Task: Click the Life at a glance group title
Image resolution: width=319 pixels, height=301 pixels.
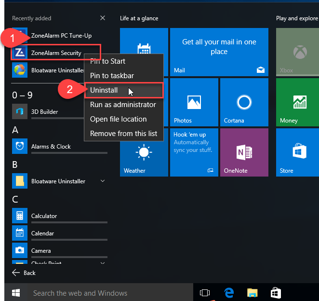Action: pyautogui.click(x=139, y=18)
